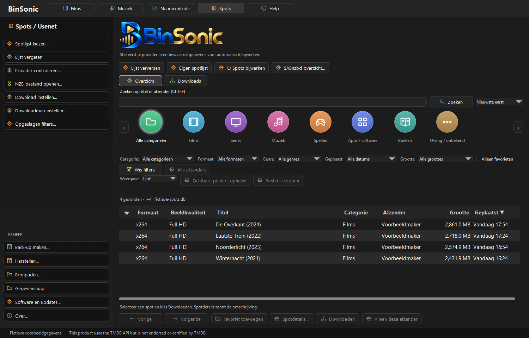
Task: Open the Help top tab
Action: pyautogui.click(x=270, y=8)
